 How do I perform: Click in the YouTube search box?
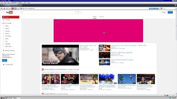tap(48, 12)
